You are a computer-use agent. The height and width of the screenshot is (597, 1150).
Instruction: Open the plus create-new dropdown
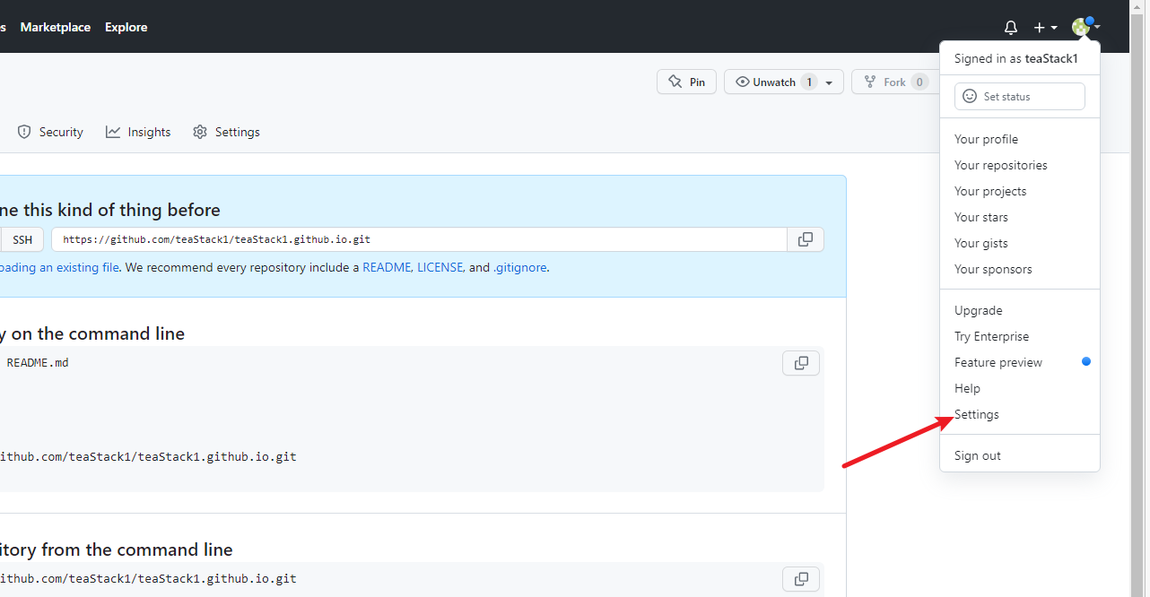point(1045,28)
